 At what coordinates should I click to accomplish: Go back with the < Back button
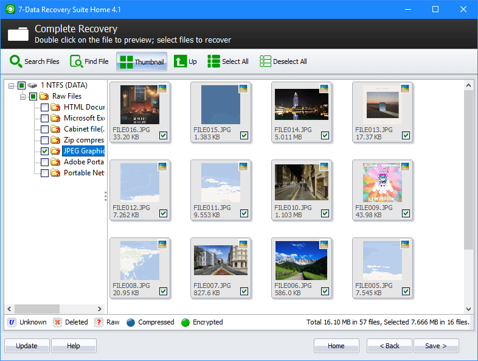(x=389, y=346)
